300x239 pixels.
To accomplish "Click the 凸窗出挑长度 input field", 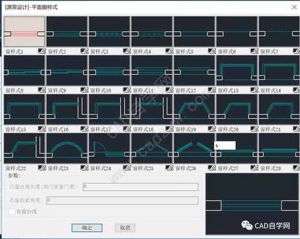I will click(x=140, y=187).
